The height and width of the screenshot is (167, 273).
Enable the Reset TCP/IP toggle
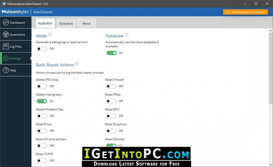pyautogui.click(x=42, y=161)
